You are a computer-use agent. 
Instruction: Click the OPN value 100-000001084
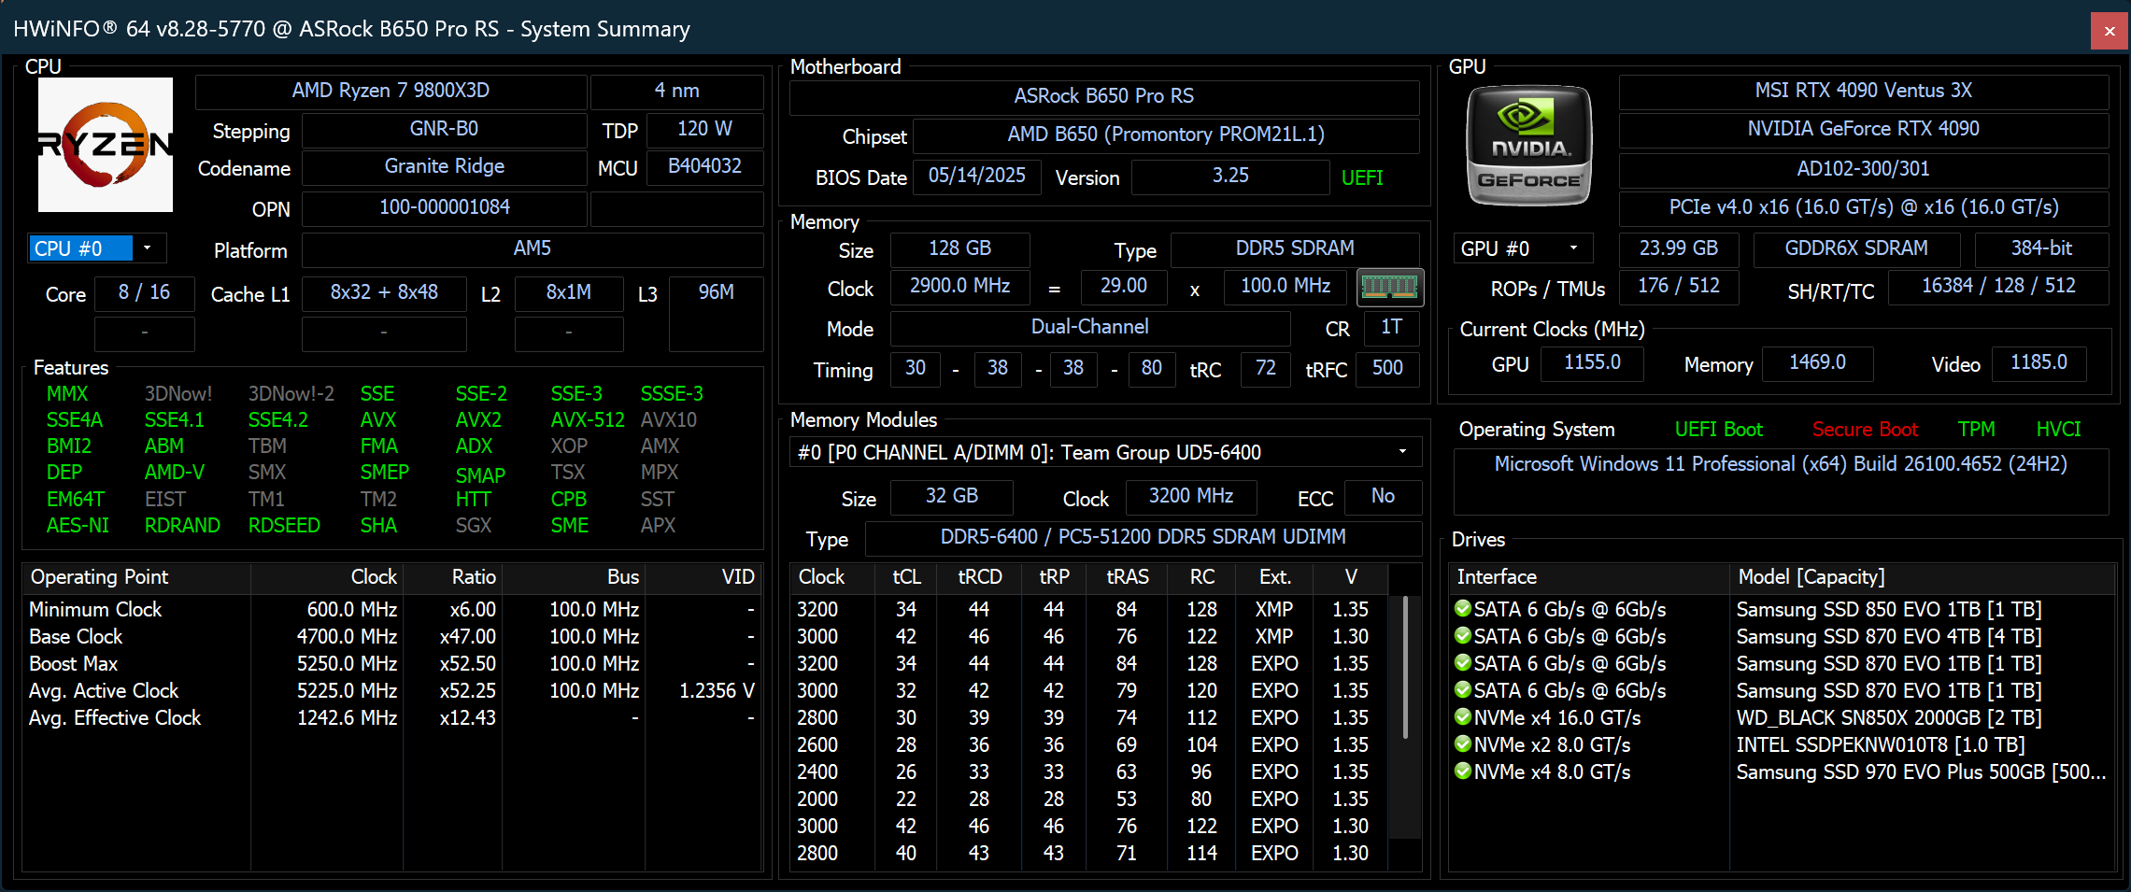click(444, 207)
